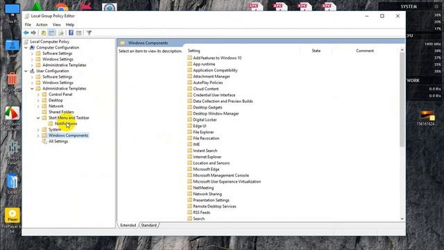Open the Action menu
The height and width of the screenshot is (250, 444).
pos(42,25)
